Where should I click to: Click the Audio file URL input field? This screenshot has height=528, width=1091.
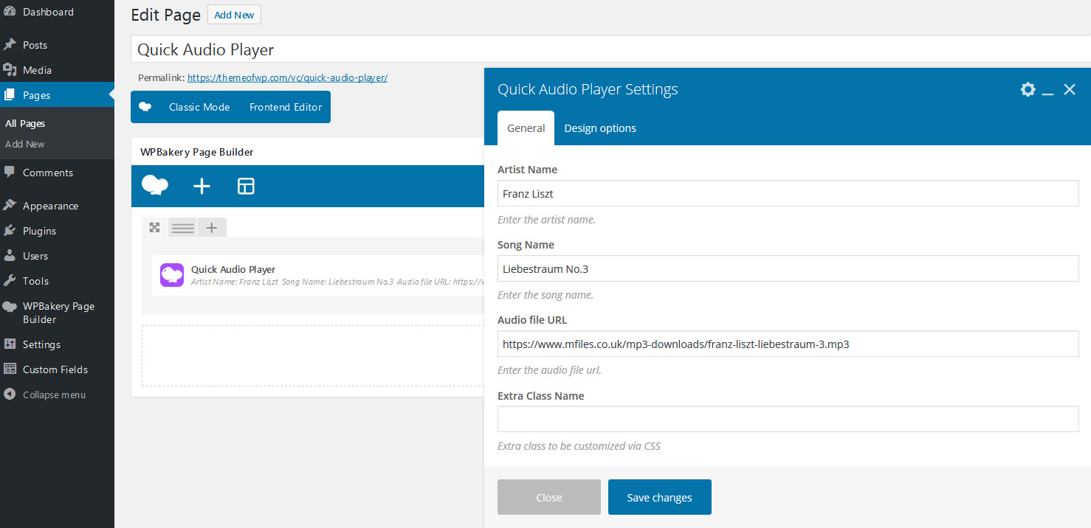788,344
